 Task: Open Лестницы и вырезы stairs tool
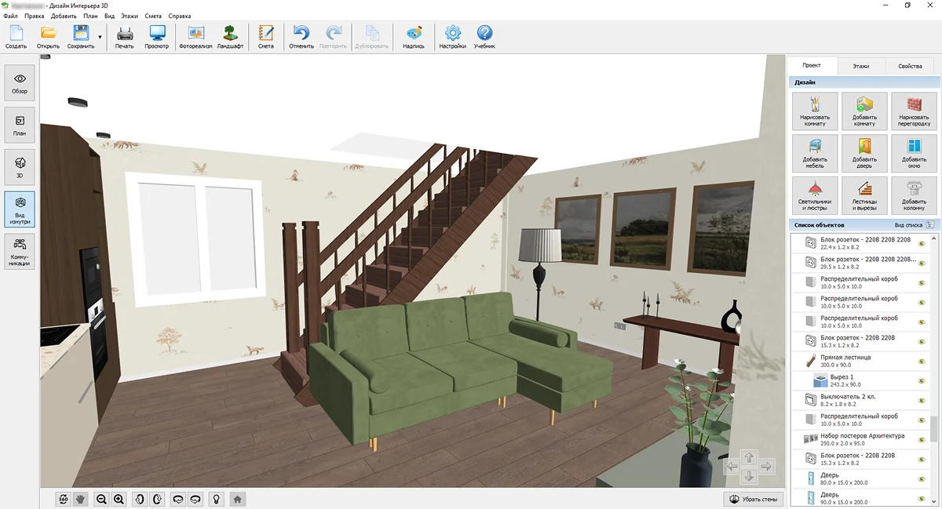864,195
